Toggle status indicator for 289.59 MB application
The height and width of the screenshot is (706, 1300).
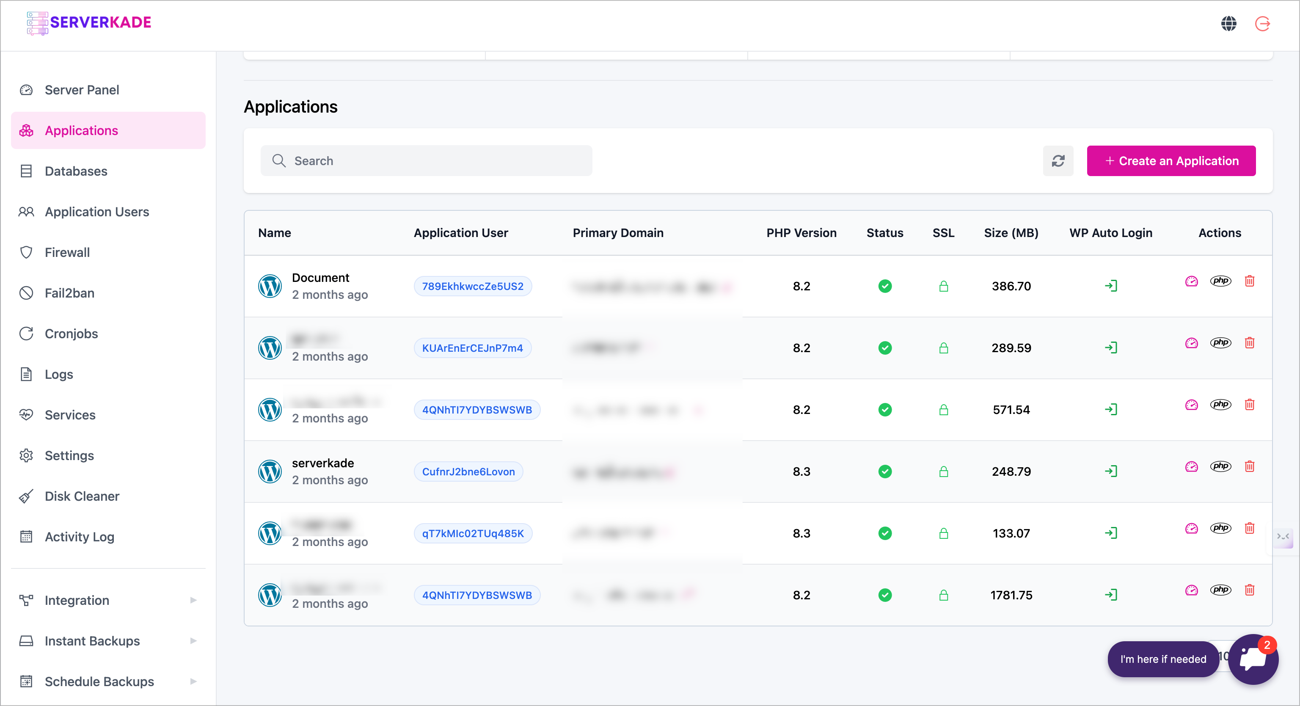coord(884,348)
